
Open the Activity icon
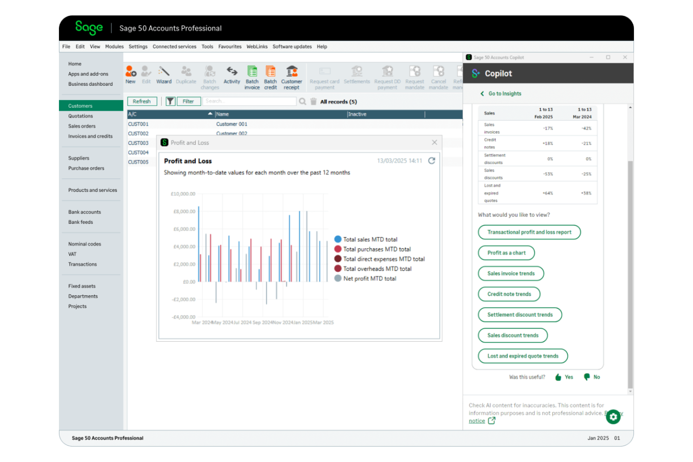click(232, 71)
